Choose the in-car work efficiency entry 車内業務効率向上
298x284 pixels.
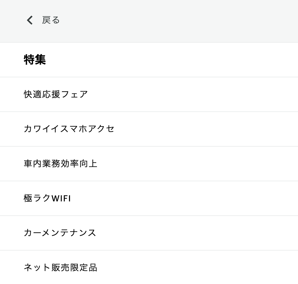pos(149,164)
